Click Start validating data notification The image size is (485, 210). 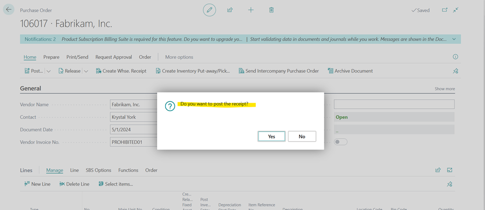pyautogui.click(x=348, y=39)
